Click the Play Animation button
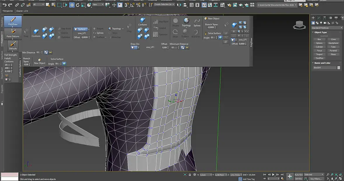Image resolution: width=344 pixels, height=181 pixels. click(x=273, y=175)
